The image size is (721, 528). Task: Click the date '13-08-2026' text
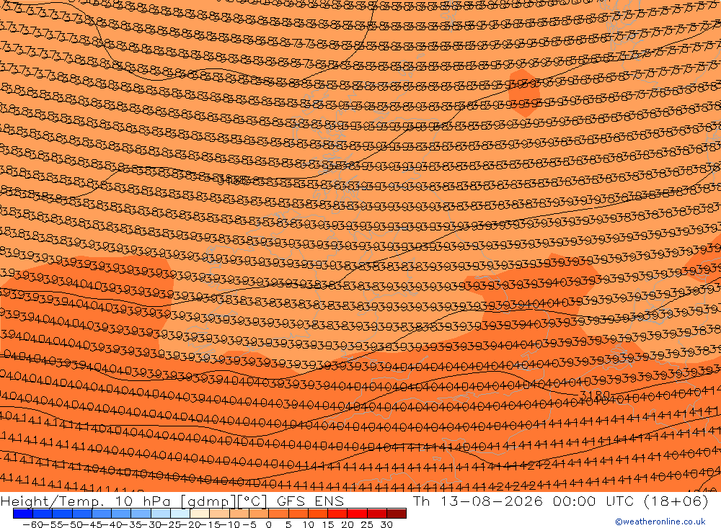coord(492,501)
